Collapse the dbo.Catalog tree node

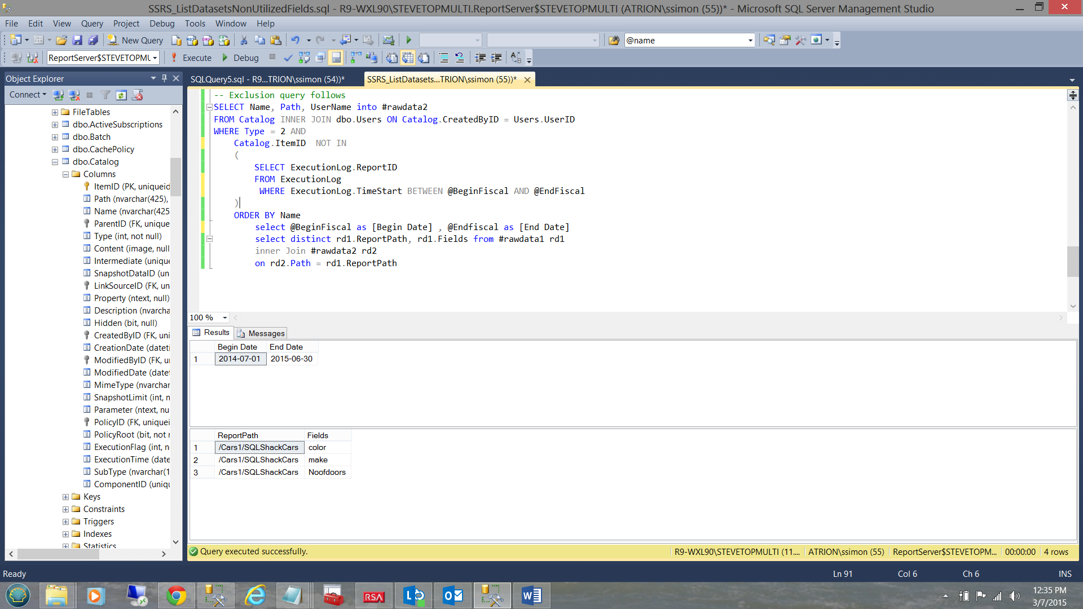55,162
